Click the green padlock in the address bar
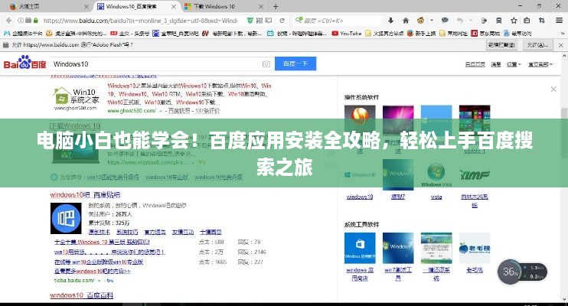This screenshot has height=306, width=568. coord(35,21)
